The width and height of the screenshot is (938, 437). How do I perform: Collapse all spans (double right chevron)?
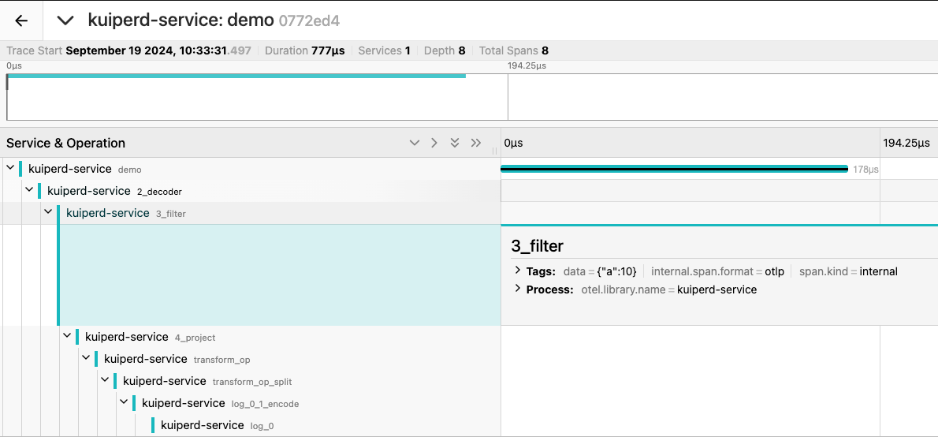(476, 143)
